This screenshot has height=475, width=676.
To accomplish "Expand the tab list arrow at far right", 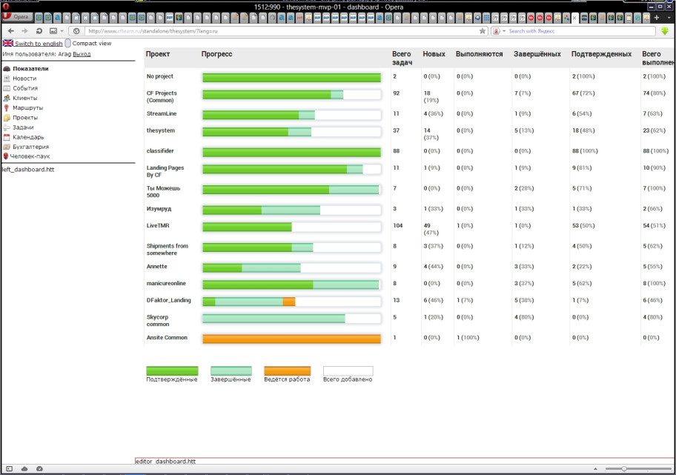I will (669, 18).
